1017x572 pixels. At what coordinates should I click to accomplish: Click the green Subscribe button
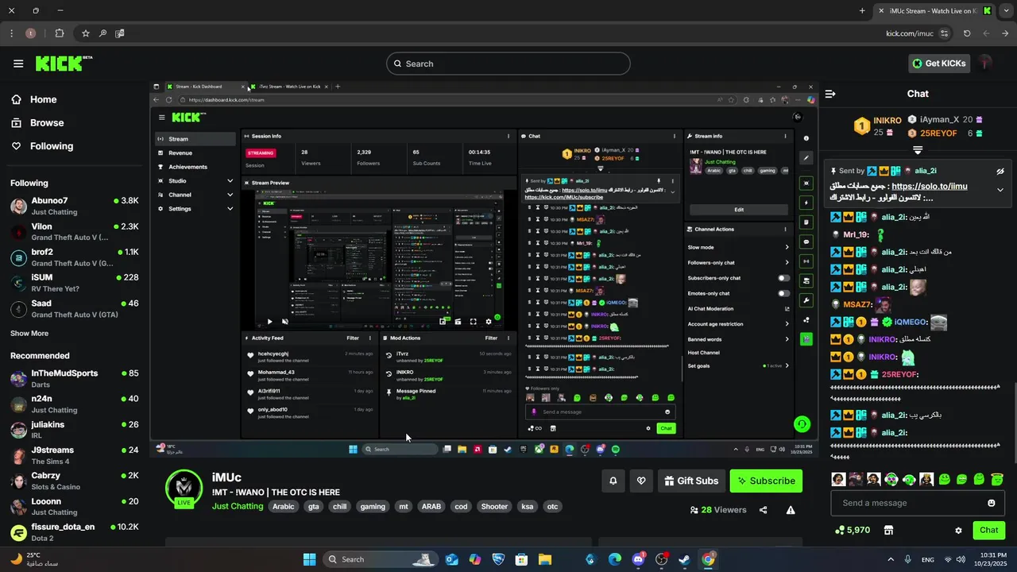766,481
